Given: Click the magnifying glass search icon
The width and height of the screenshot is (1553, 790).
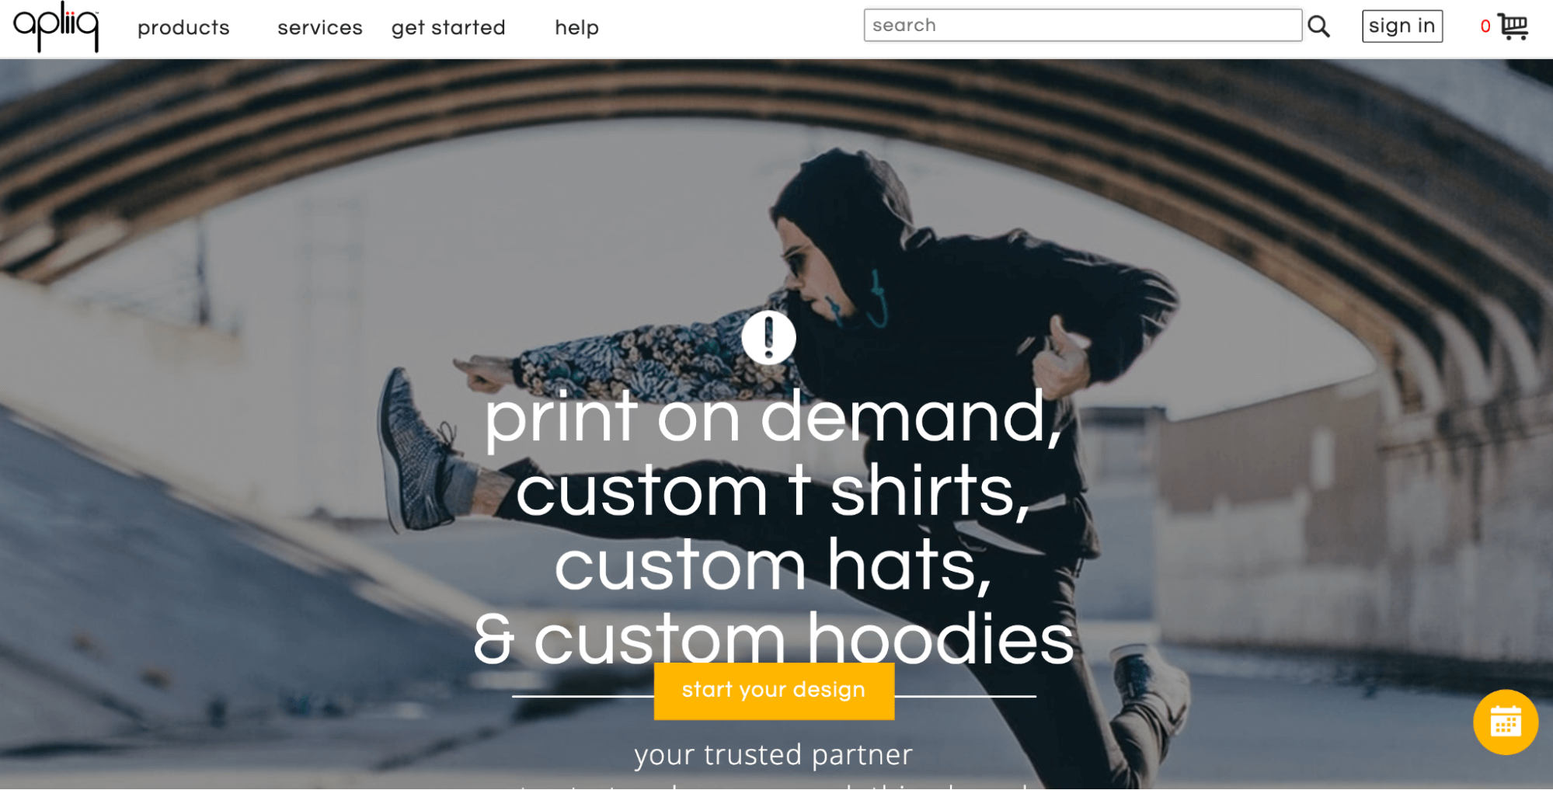Looking at the screenshot, I should click(x=1318, y=26).
